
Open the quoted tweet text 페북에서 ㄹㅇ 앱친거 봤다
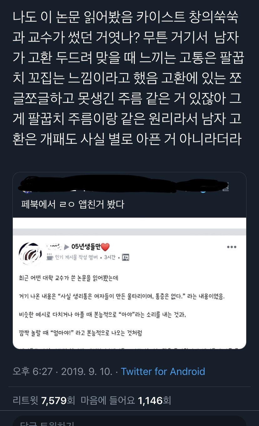point(73,205)
